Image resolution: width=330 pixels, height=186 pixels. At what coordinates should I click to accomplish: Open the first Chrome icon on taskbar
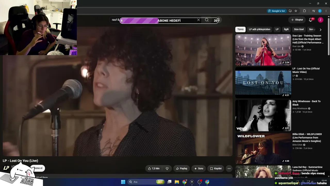[x=184, y=182]
